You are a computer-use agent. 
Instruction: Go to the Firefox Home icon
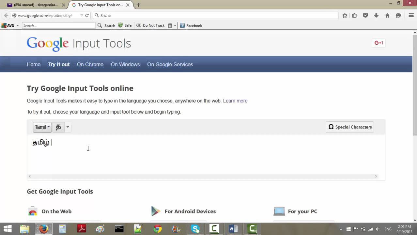[x=387, y=15]
